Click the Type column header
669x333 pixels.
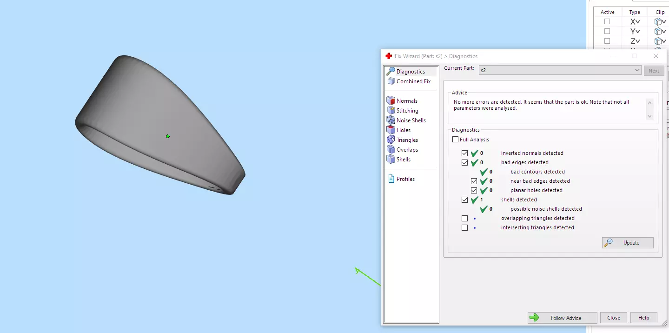click(x=635, y=12)
